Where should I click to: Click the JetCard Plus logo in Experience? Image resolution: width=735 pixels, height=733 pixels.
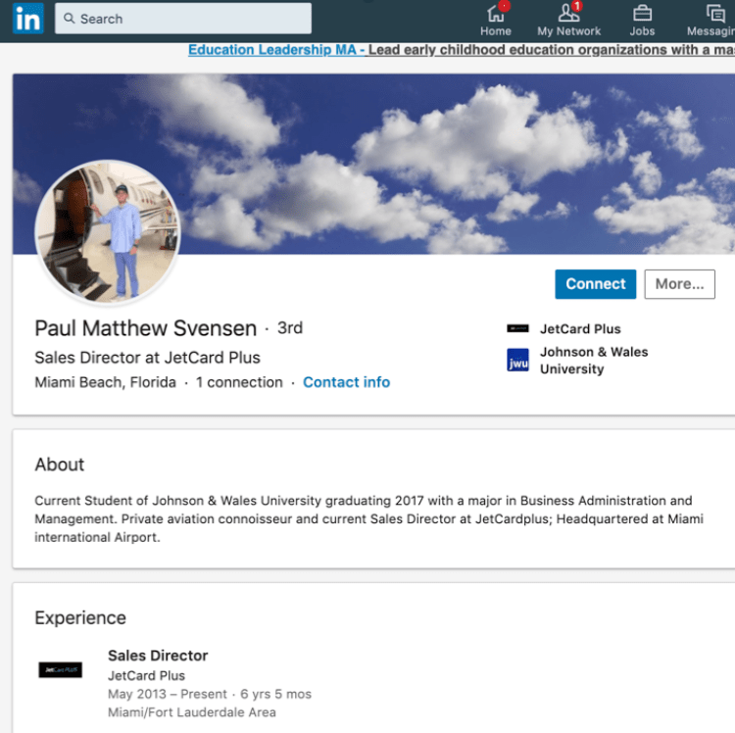coord(60,670)
